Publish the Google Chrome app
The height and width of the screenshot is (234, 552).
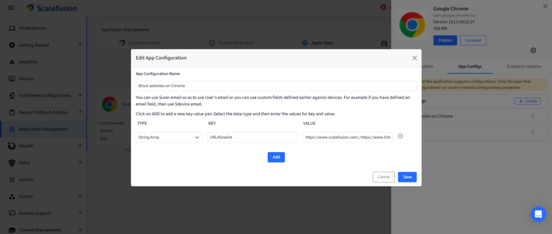click(x=445, y=40)
